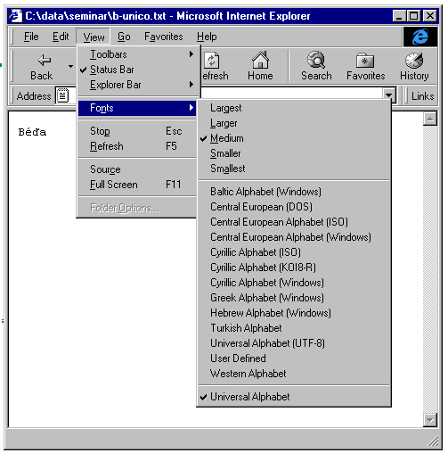Click the text Béďa in the page
The height and width of the screenshot is (453, 448).
click(x=32, y=132)
